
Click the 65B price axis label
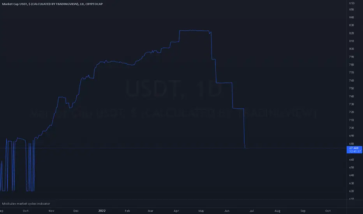[351, 167]
